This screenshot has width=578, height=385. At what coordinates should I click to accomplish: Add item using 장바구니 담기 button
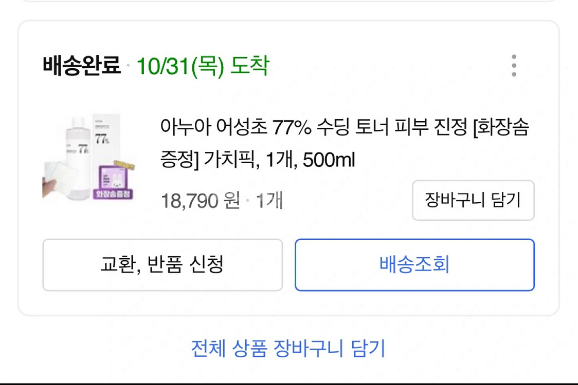(473, 201)
